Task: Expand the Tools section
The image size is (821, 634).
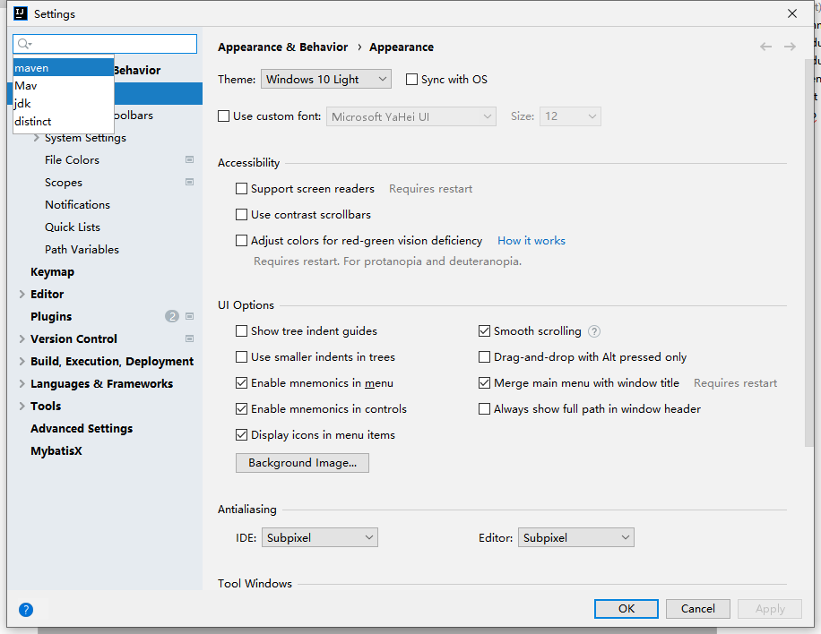Action: tap(22, 407)
